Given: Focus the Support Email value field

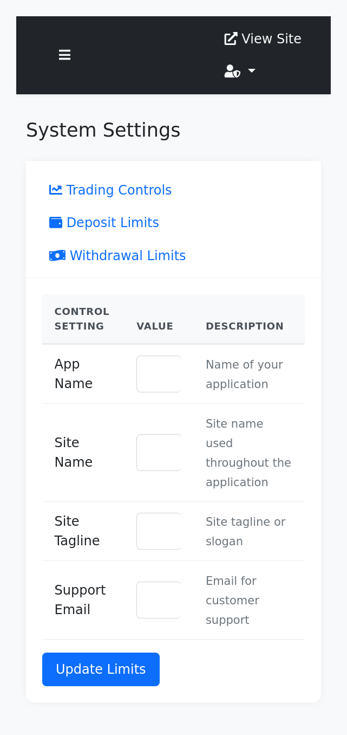Looking at the screenshot, I should point(159,600).
